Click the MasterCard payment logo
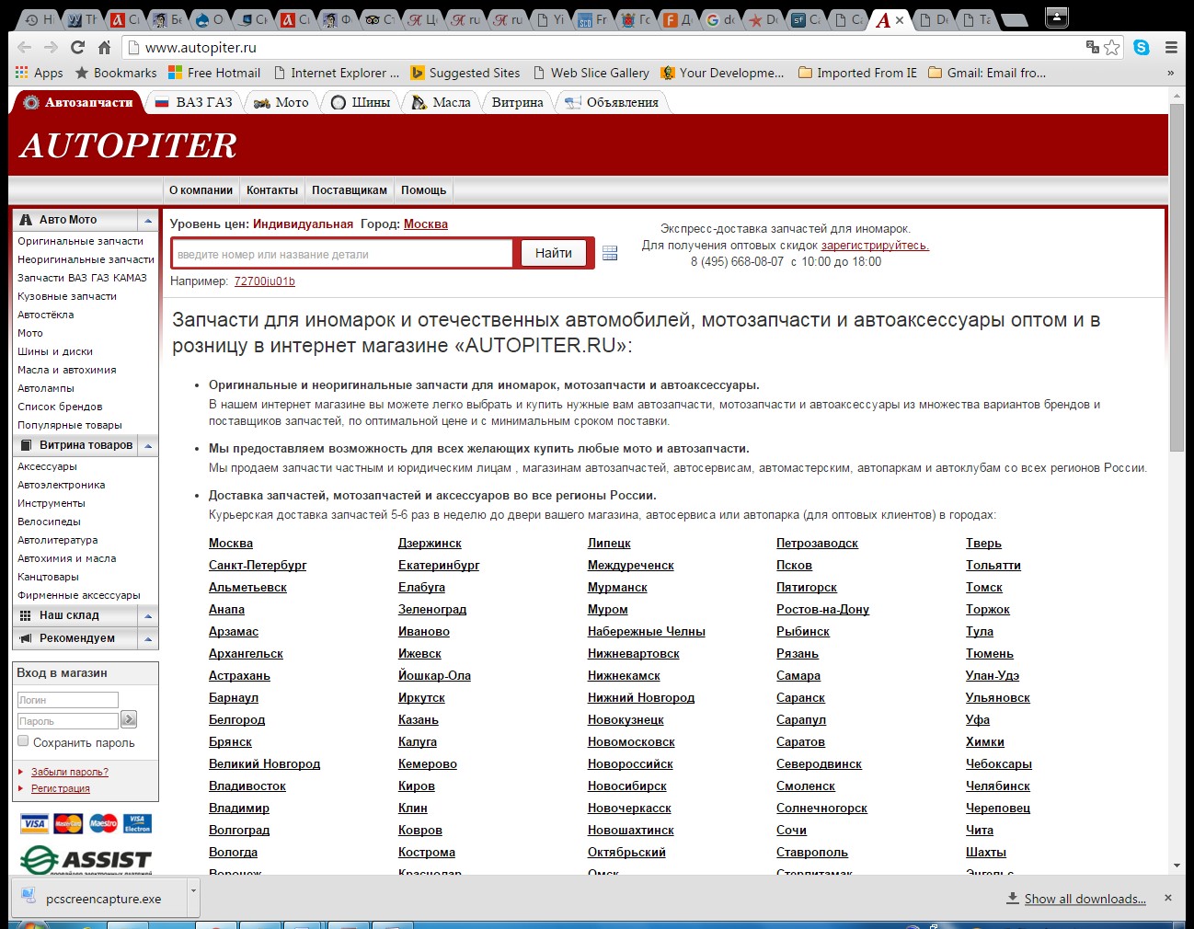1194x929 pixels. 68,823
